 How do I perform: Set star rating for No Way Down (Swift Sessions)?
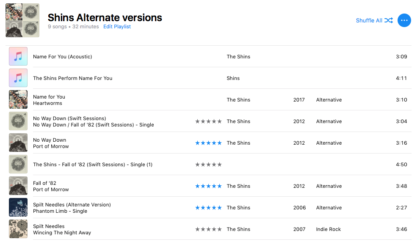click(x=208, y=121)
